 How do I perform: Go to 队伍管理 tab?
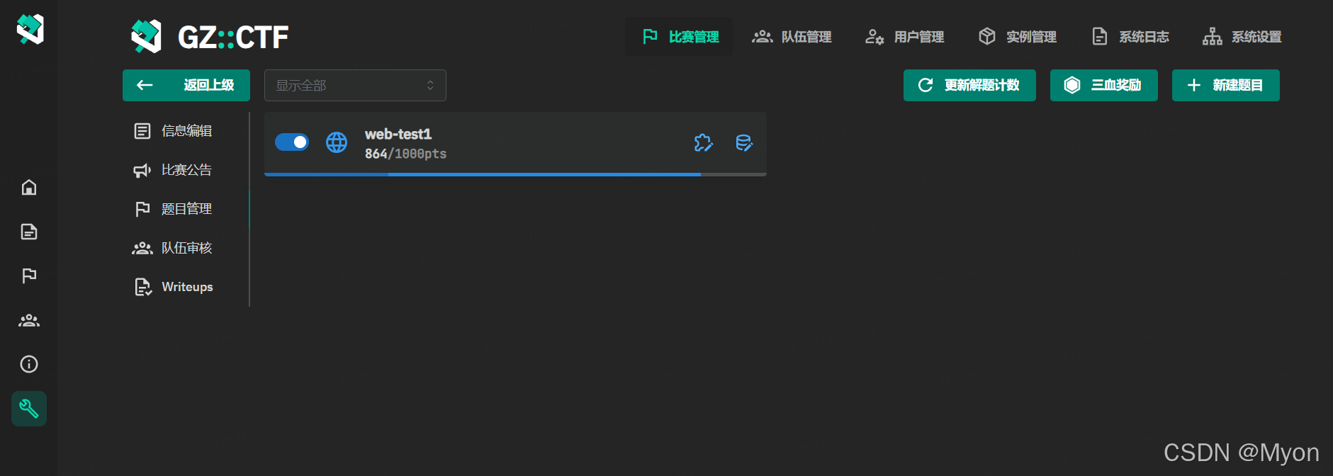[792, 37]
